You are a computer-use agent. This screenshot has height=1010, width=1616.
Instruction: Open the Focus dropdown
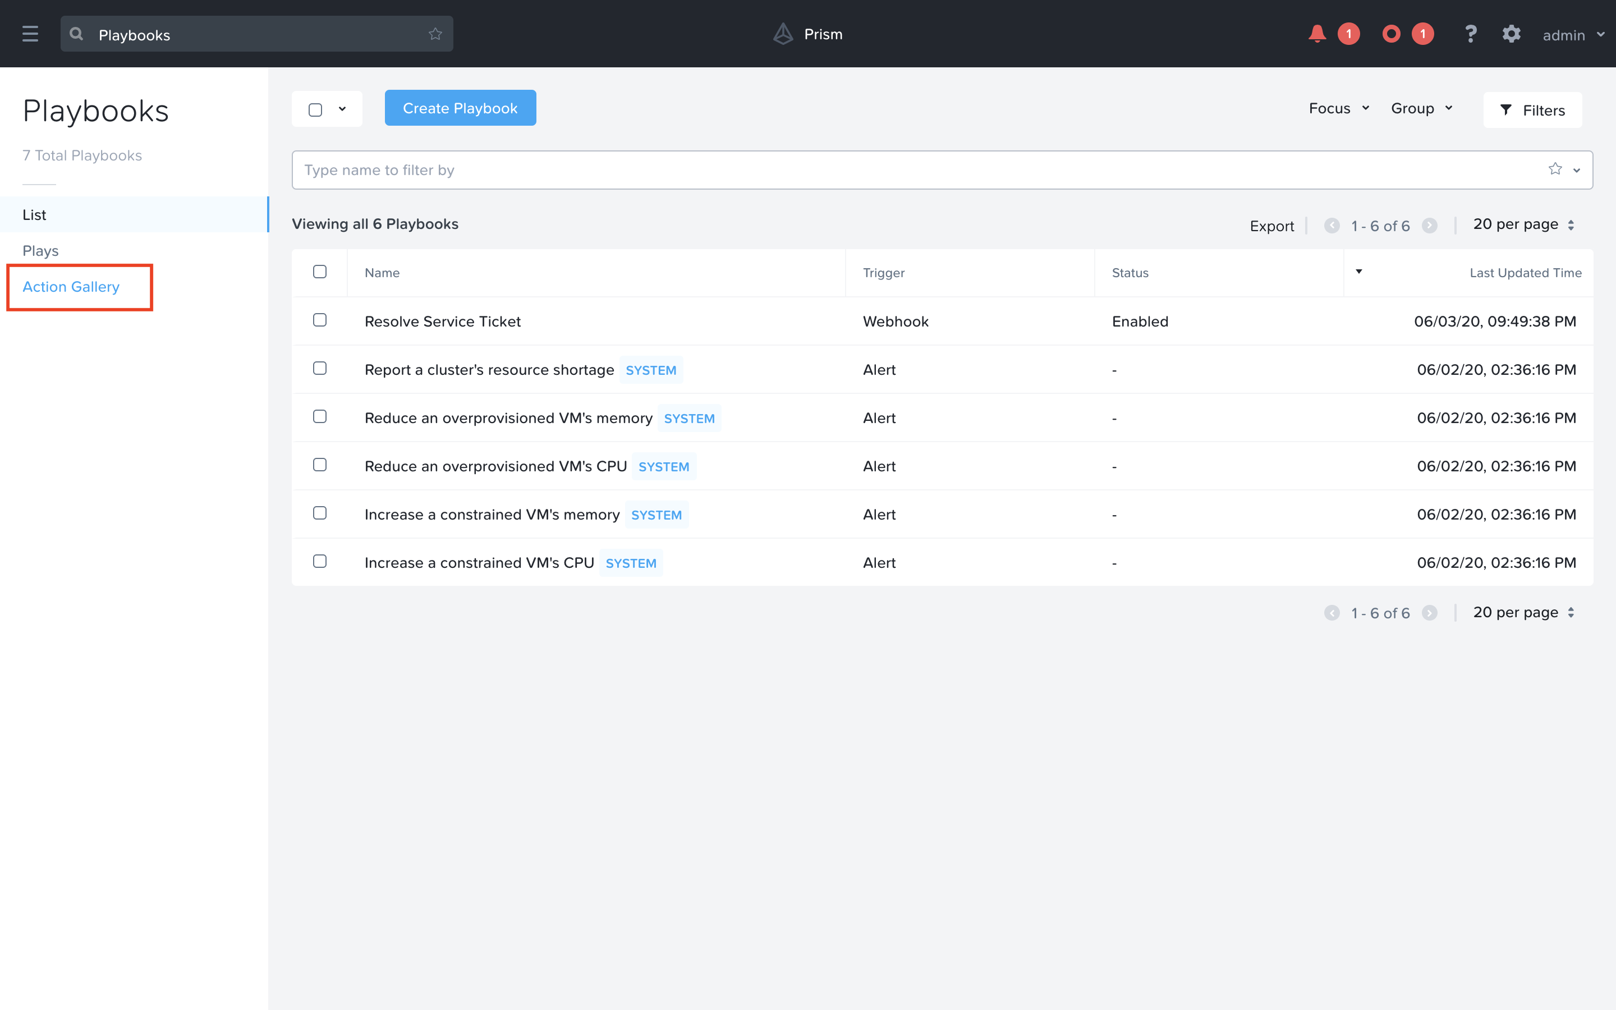1339,108
